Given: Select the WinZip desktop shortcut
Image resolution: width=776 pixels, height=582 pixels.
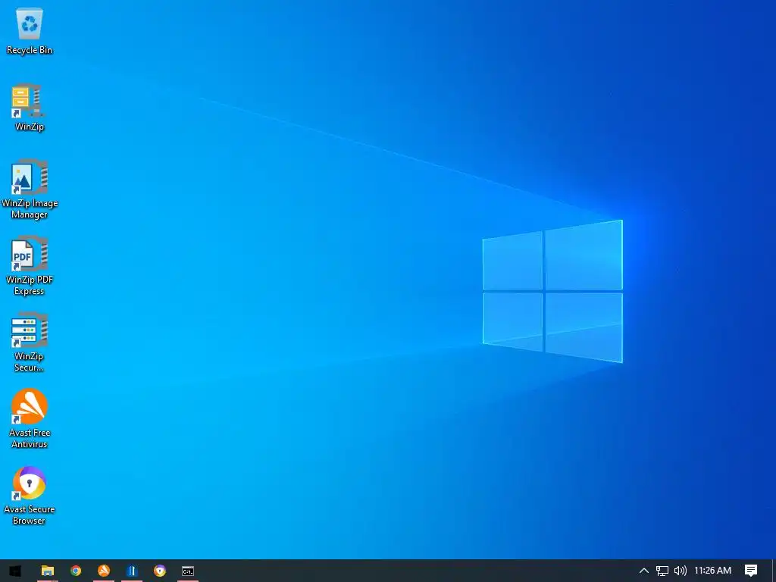Looking at the screenshot, I should 30,108.
